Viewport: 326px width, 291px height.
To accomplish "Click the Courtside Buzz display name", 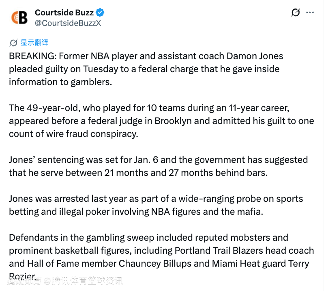I will click(64, 13).
